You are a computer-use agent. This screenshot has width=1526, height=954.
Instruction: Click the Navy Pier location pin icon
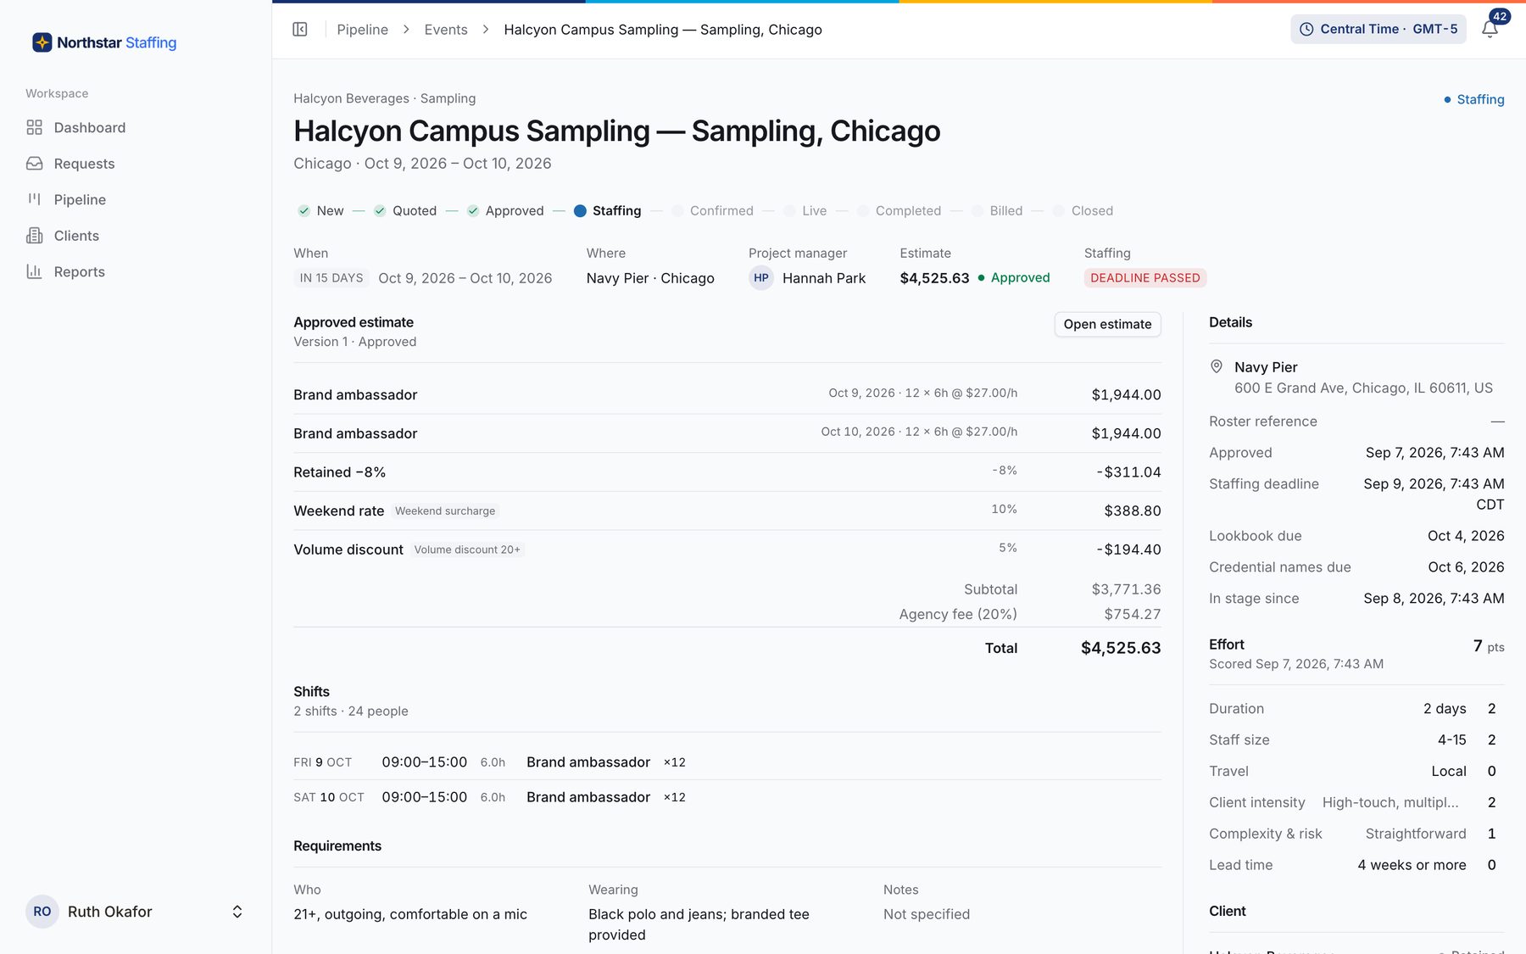click(x=1217, y=366)
